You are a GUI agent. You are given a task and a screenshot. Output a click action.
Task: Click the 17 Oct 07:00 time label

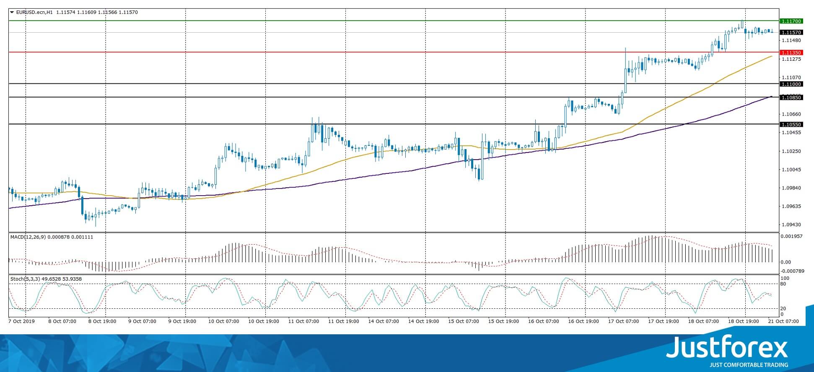(624, 321)
